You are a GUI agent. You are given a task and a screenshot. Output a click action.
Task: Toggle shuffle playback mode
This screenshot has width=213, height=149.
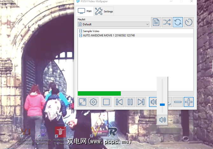[x=167, y=22]
